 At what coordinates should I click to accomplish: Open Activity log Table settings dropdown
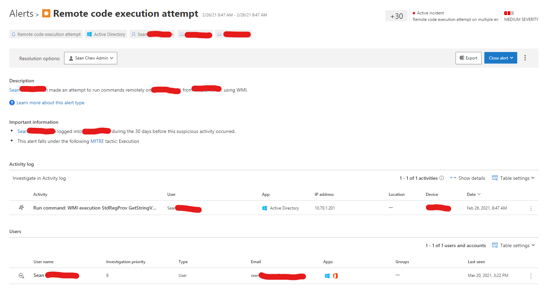coord(513,178)
